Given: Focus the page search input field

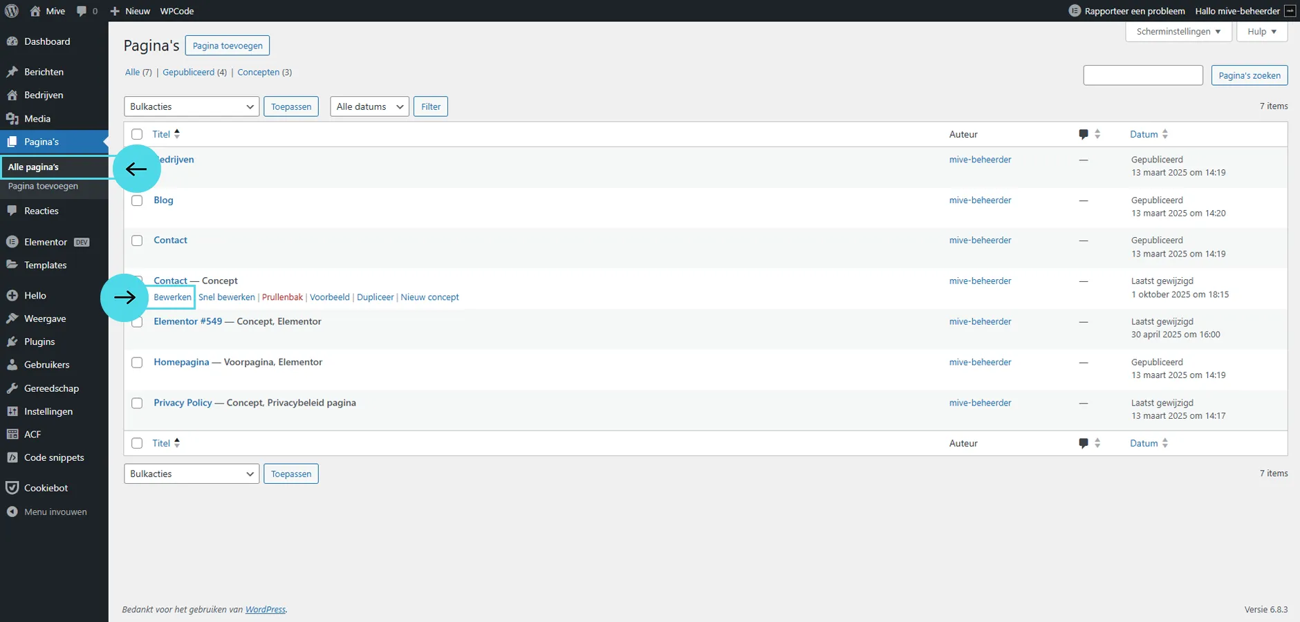Looking at the screenshot, I should tap(1142, 75).
